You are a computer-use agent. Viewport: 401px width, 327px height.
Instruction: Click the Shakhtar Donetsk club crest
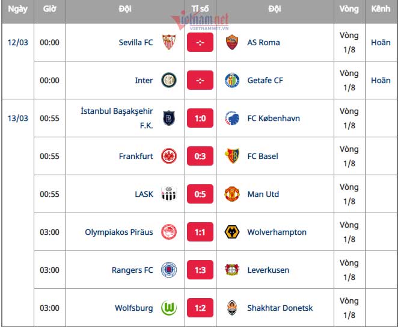pyautogui.click(x=231, y=308)
